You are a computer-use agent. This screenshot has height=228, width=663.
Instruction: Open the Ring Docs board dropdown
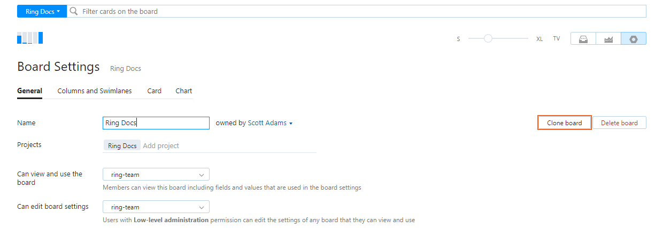(x=42, y=11)
